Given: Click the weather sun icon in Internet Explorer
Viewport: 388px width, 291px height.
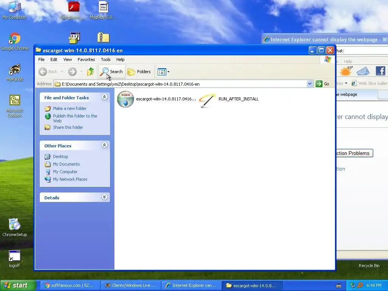Looking at the screenshot, I should point(346,71).
